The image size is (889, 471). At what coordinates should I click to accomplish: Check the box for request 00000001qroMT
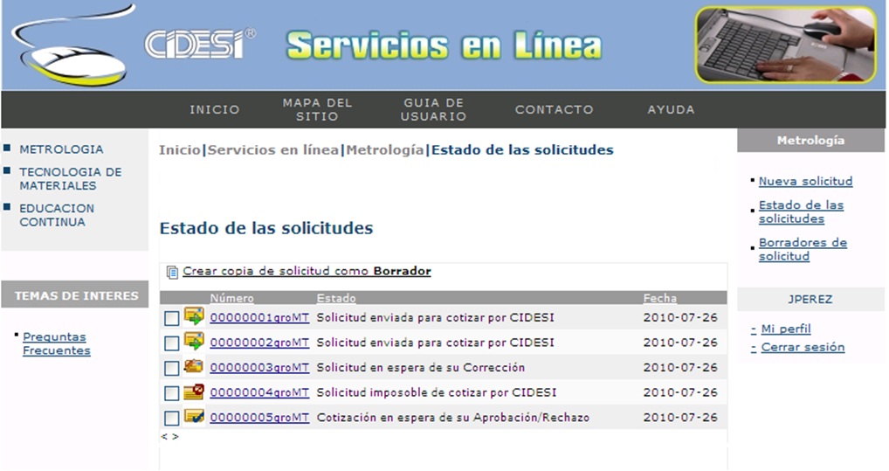[x=171, y=319]
